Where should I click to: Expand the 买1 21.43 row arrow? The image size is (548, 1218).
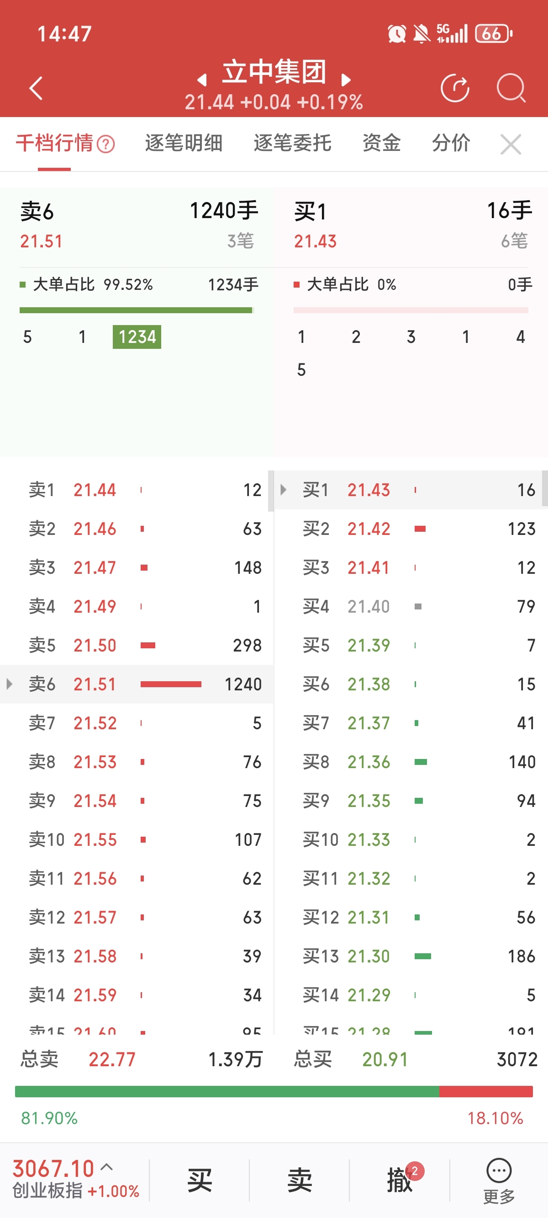[x=284, y=489]
